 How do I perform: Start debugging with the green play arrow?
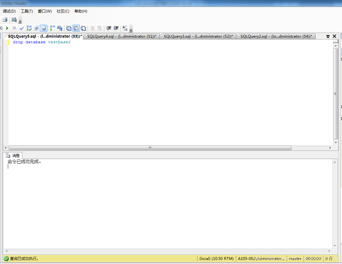(7, 28)
